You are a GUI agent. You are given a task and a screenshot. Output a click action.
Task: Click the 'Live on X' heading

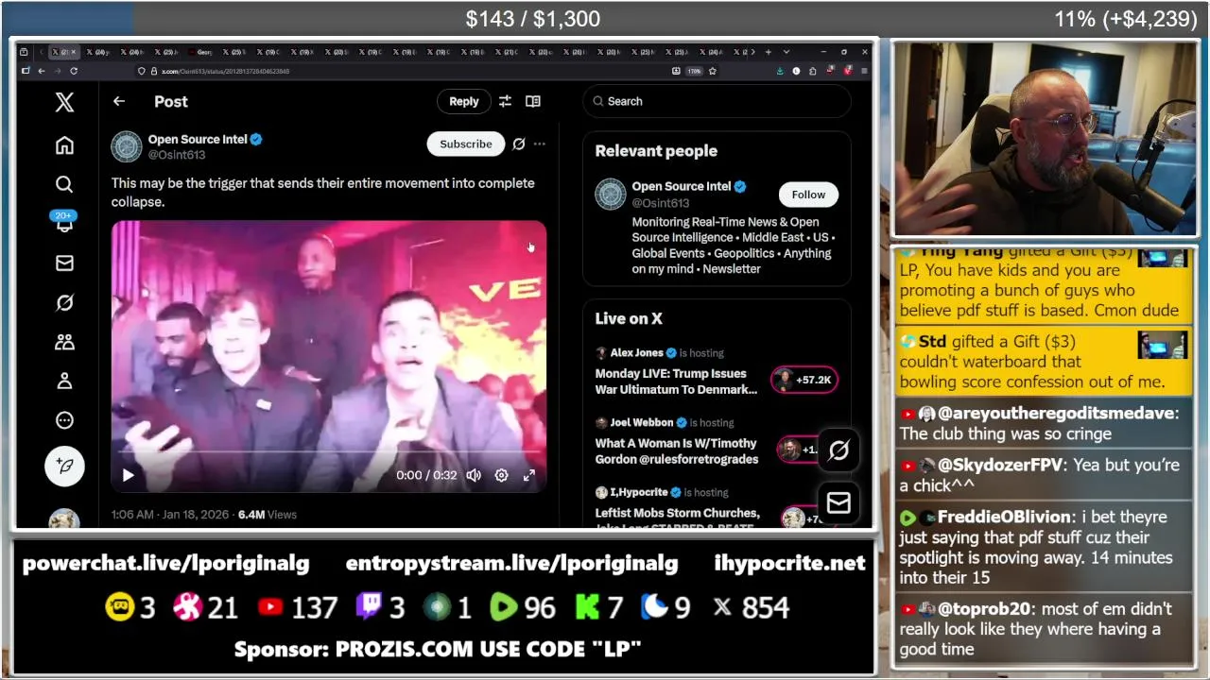pos(629,318)
